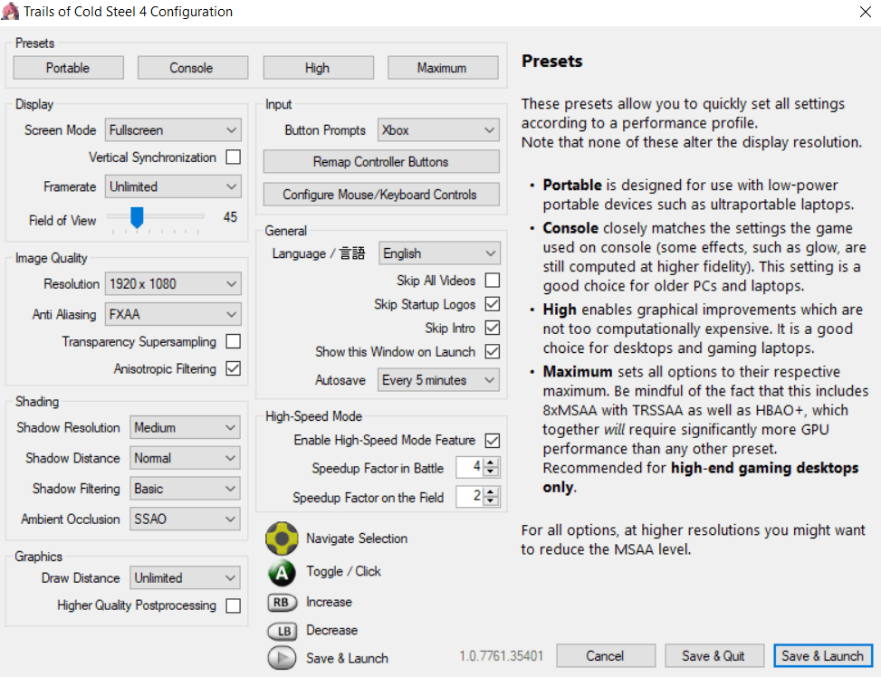Image resolution: width=881 pixels, height=677 pixels.
Task: Toggle the Skip Intro checkbox
Action: [493, 328]
